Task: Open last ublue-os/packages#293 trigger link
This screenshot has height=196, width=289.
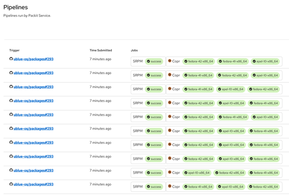Action: point(33,184)
